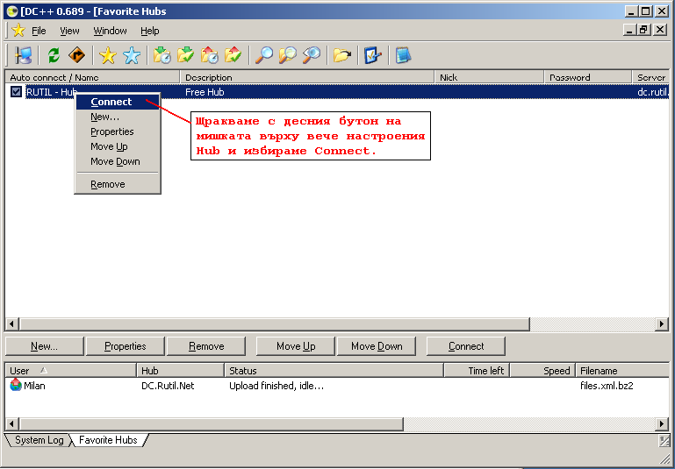The height and width of the screenshot is (469, 675).
Task: Choose Move Down in the context menu
Action: [x=118, y=161]
